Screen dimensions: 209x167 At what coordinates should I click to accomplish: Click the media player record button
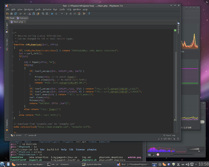pyautogui.click(x=158, y=154)
